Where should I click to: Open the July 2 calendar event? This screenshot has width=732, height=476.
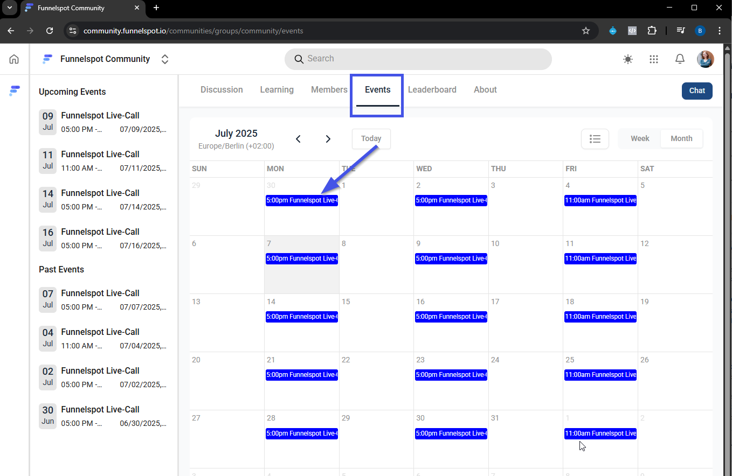pyautogui.click(x=451, y=200)
